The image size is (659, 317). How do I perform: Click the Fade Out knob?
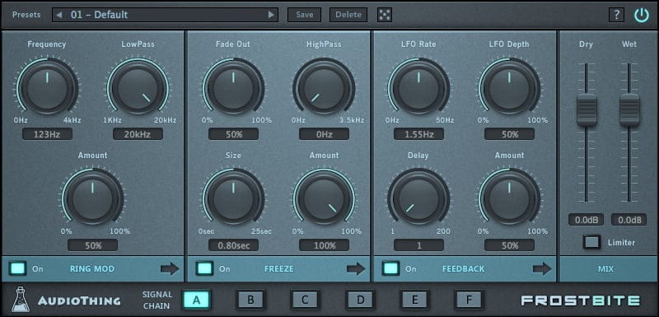click(233, 89)
